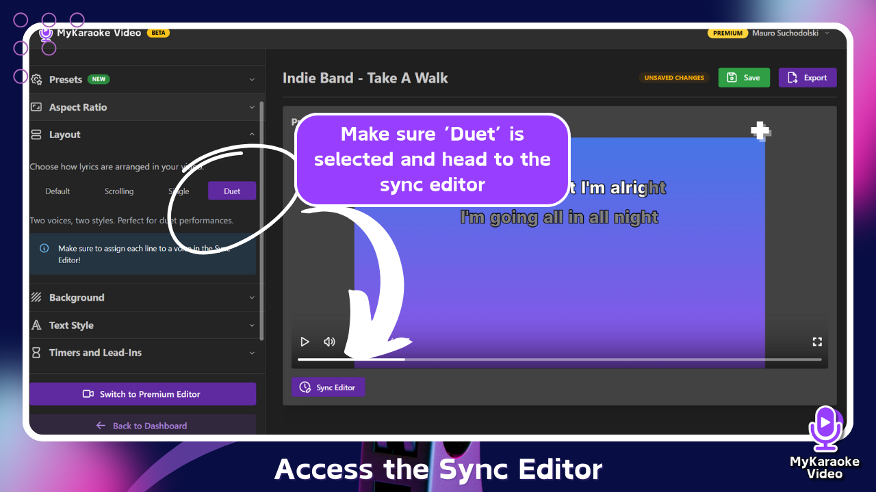Select the Default layout option

pos(57,191)
